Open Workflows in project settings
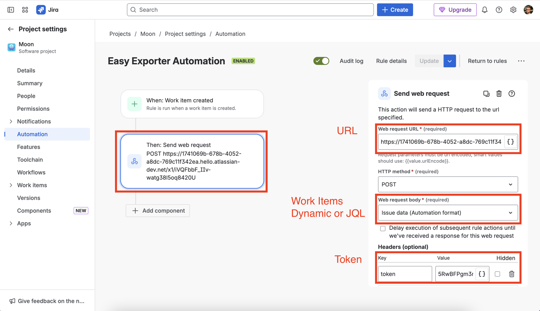This screenshot has height=311, width=540. (31, 172)
